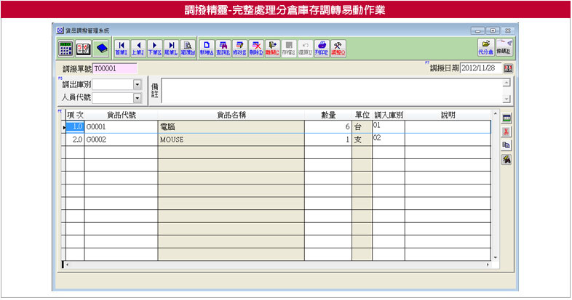Viewport: 572px width, 300px height.
Task: Open the calculator icon in toolbar
Action: (65, 48)
